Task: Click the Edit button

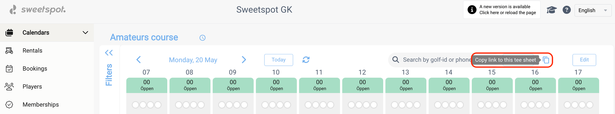Action: [584, 60]
